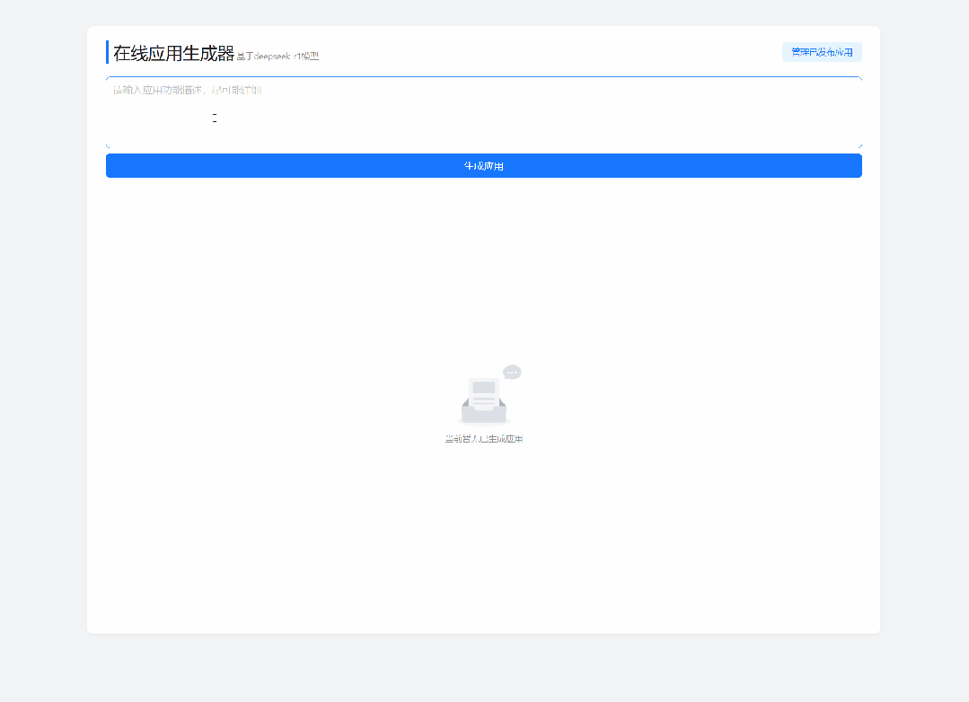
Task: Open 管理已发布应用 button at top right
Action: pyautogui.click(x=822, y=52)
